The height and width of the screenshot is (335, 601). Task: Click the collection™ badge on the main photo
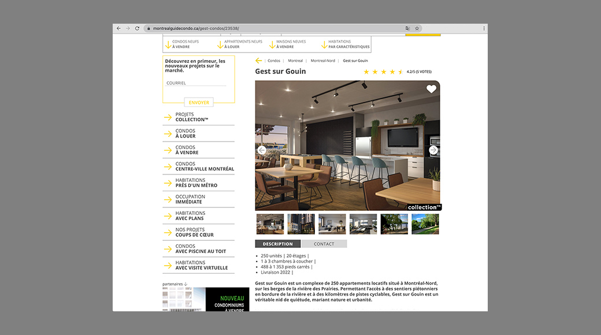coord(424,206)
